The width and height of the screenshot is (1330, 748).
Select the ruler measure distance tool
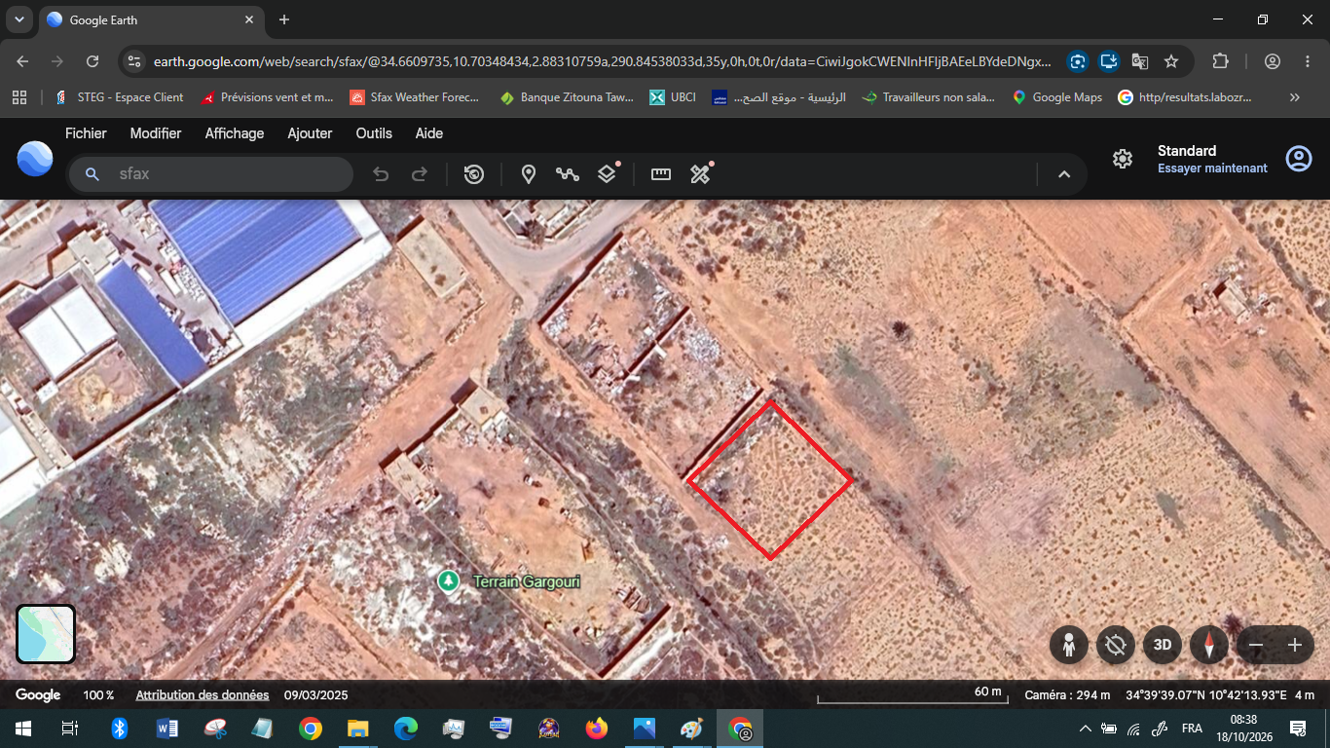(x=661, y=174)
